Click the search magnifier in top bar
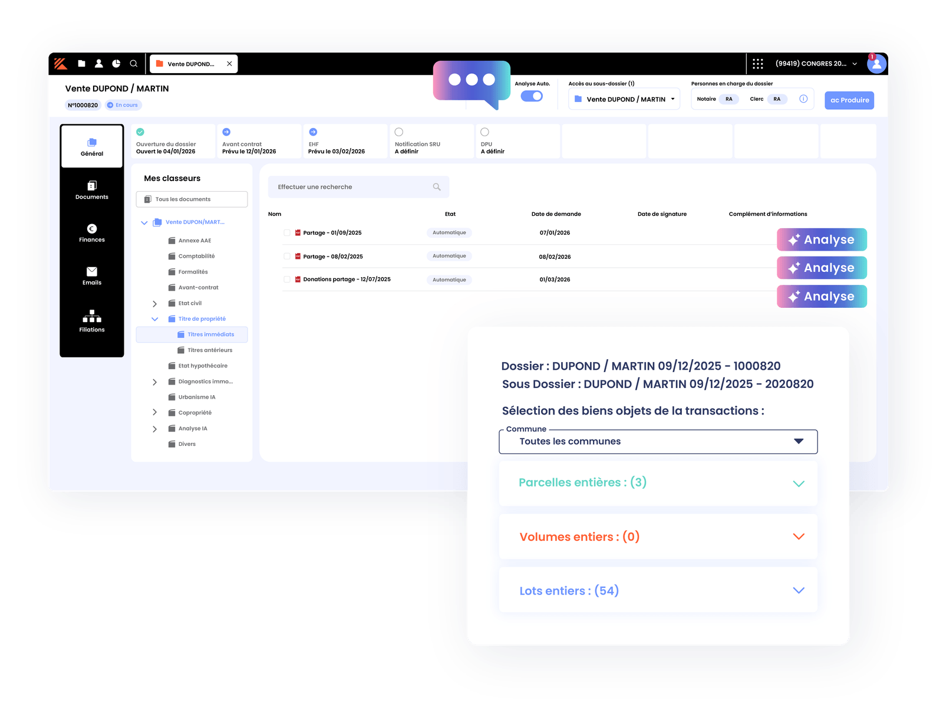 [134, 64]
